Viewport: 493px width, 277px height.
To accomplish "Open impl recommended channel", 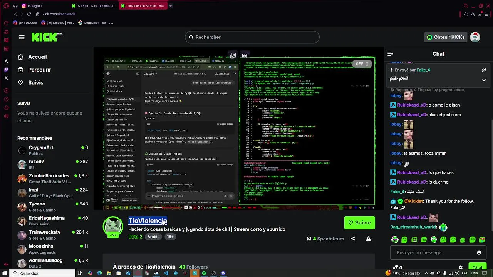I will [x=53, y=193].
